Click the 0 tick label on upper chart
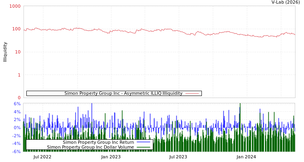Image resolution: width=304 pixels, height=162 pixels. coord(19,98)
